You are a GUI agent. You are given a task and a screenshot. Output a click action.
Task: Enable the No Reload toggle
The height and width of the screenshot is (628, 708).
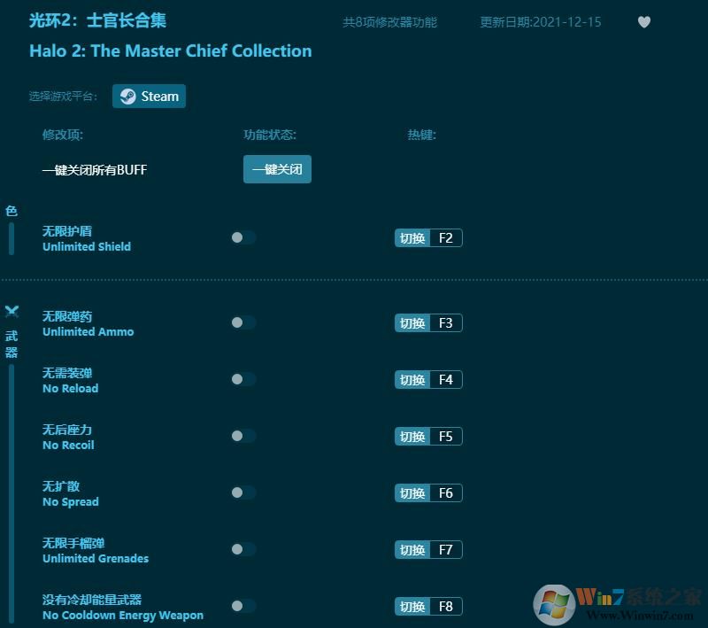tap(242, 379)
